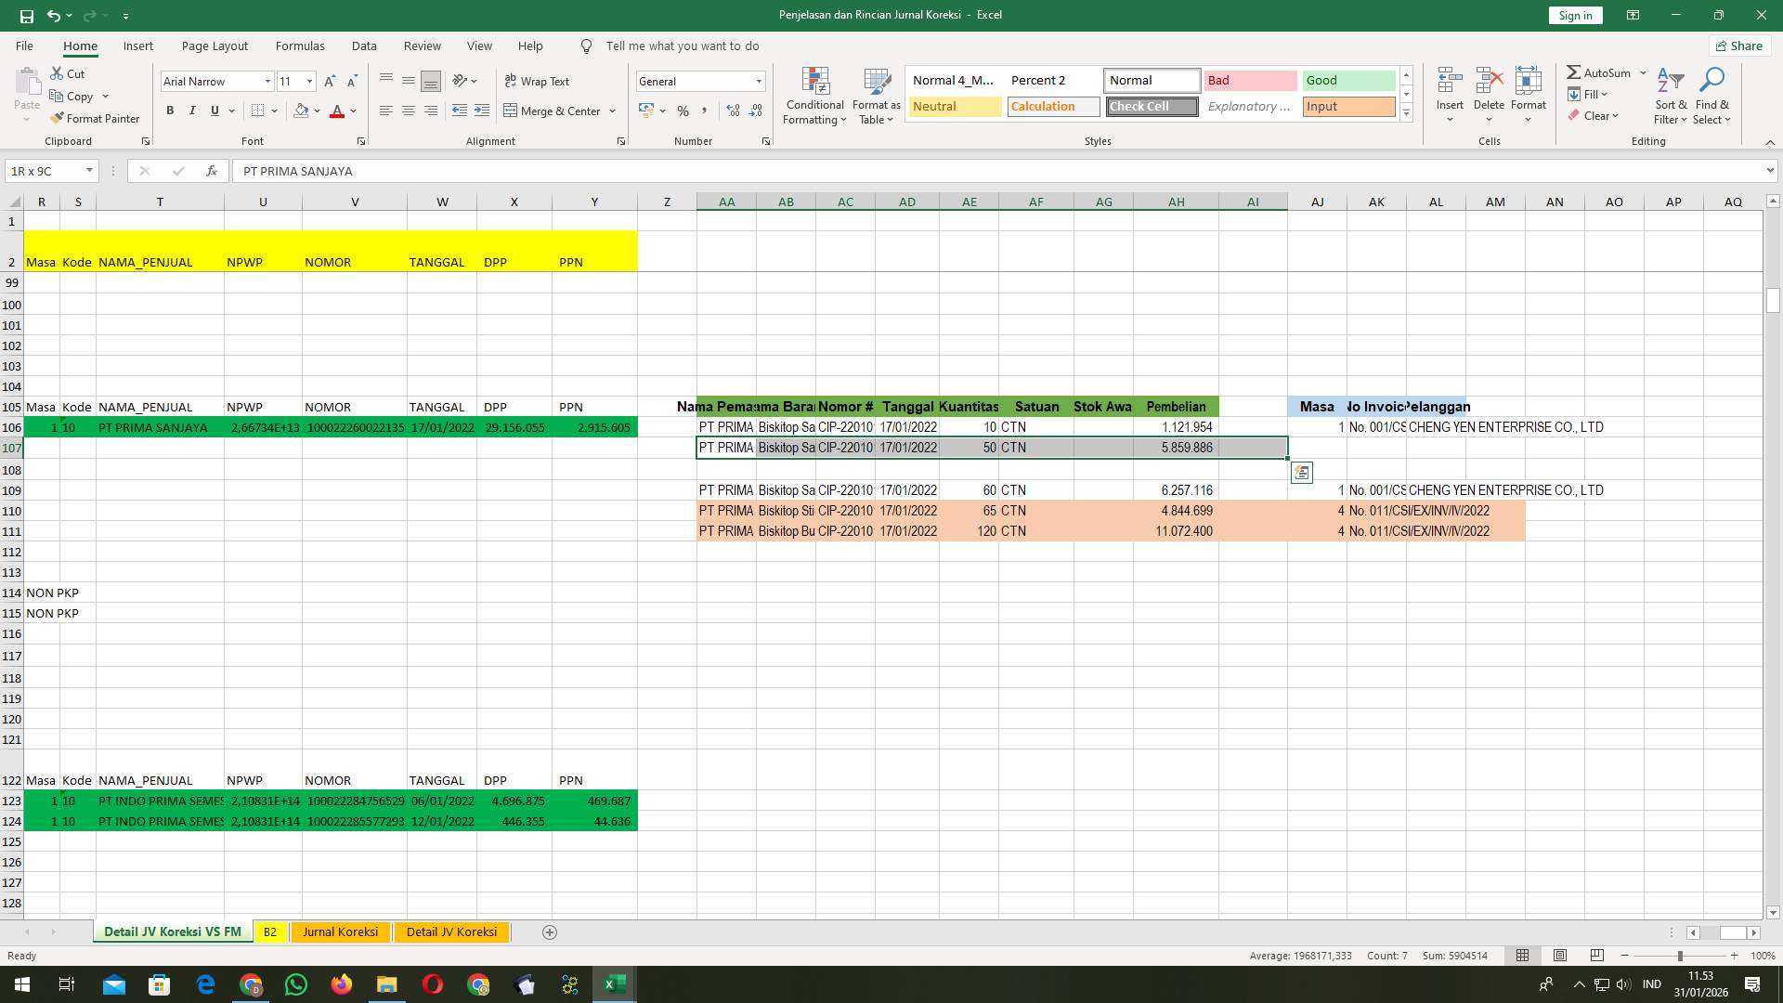1783x1003 pixels.
Task: Click the Increase Decimal icon
Action: pyautogui.click(x=733, y=111)
